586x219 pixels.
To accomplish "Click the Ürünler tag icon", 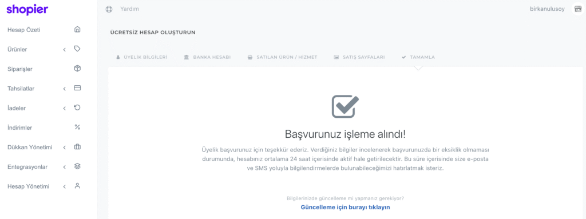I will point(77,49).
